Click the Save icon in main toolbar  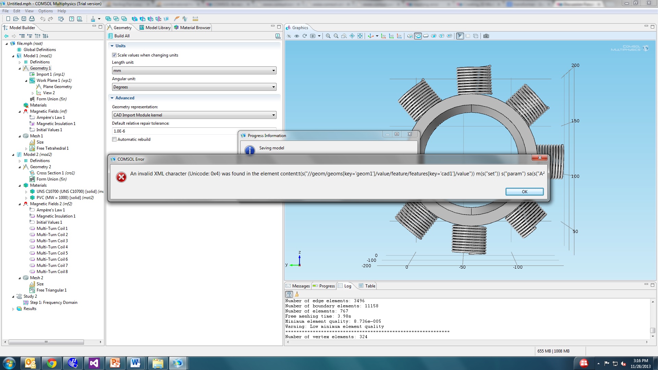coord(24,19)
